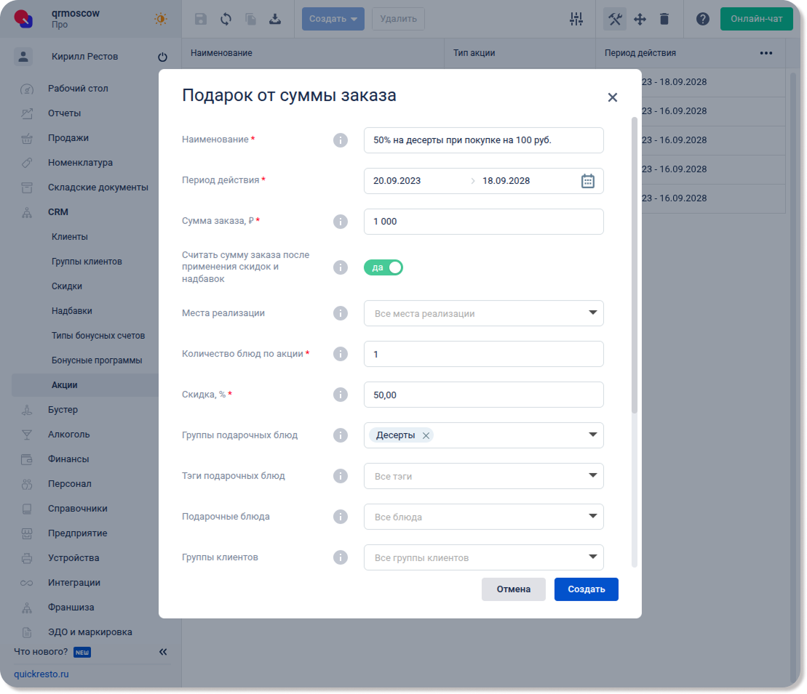Image resolution: width=807 pixels, height=694 pixels.
Task: Close the Подарок от суммы заказа dialog
Action: tap(612, 97)
